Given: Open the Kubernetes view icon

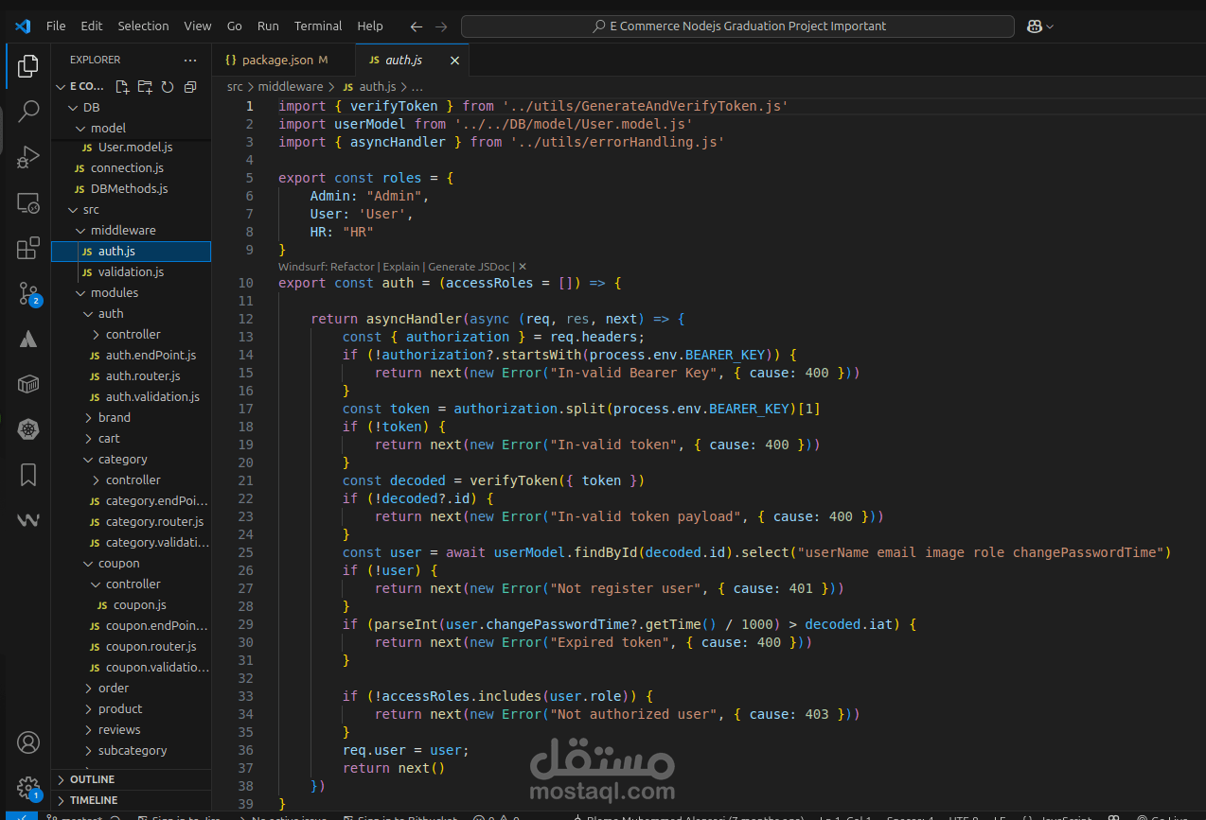Looking at the screenshot, I should [x=28, y=429].
